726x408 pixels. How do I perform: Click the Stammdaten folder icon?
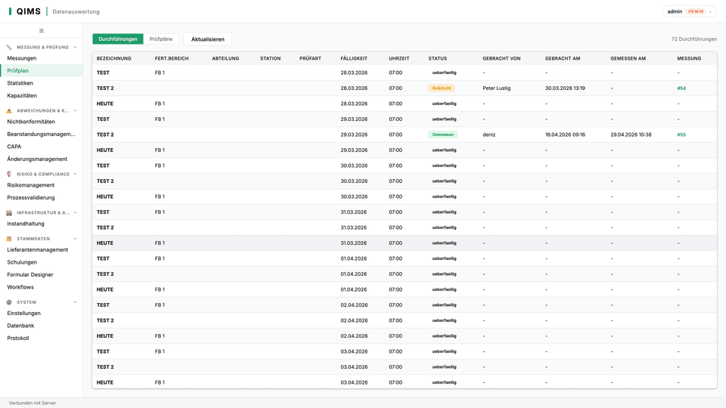9,239
